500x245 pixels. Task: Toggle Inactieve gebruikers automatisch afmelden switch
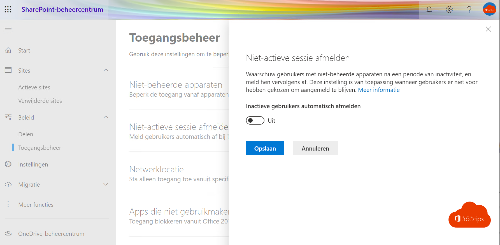click(255, 120)
